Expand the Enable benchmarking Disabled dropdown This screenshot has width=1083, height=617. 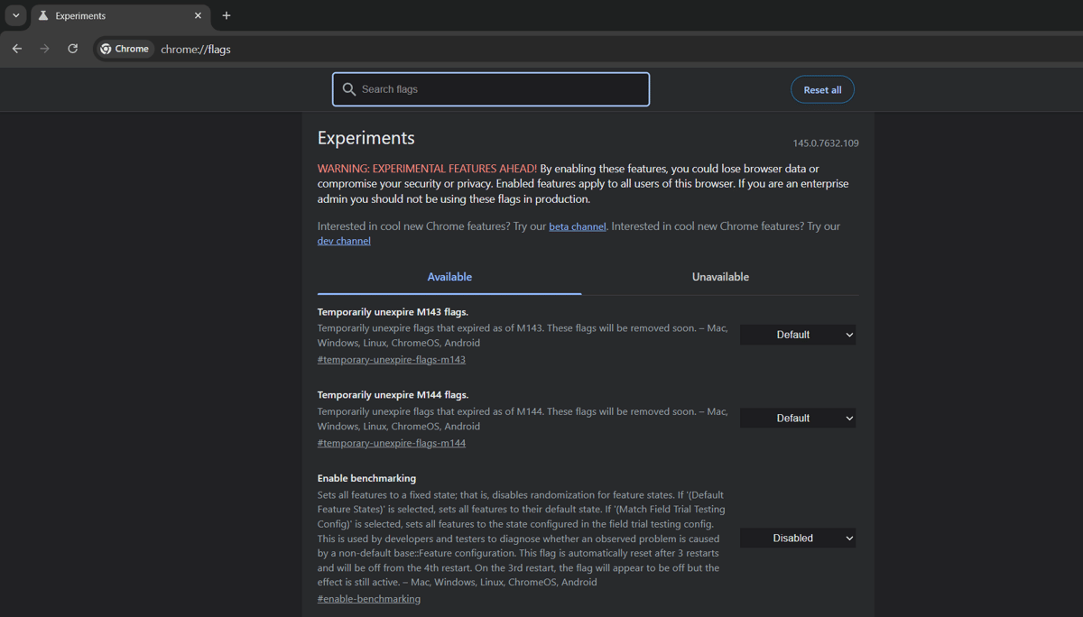pyautogui.click(x=797, y=539)
